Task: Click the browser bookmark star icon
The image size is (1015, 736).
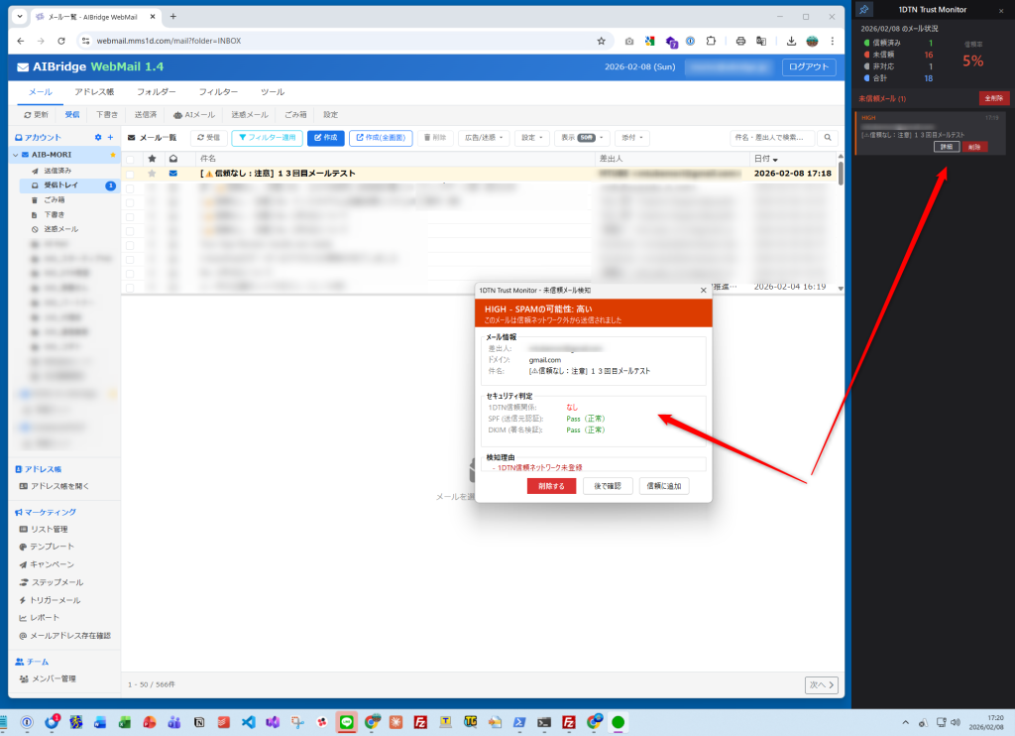Action: [x=601, y=41]
